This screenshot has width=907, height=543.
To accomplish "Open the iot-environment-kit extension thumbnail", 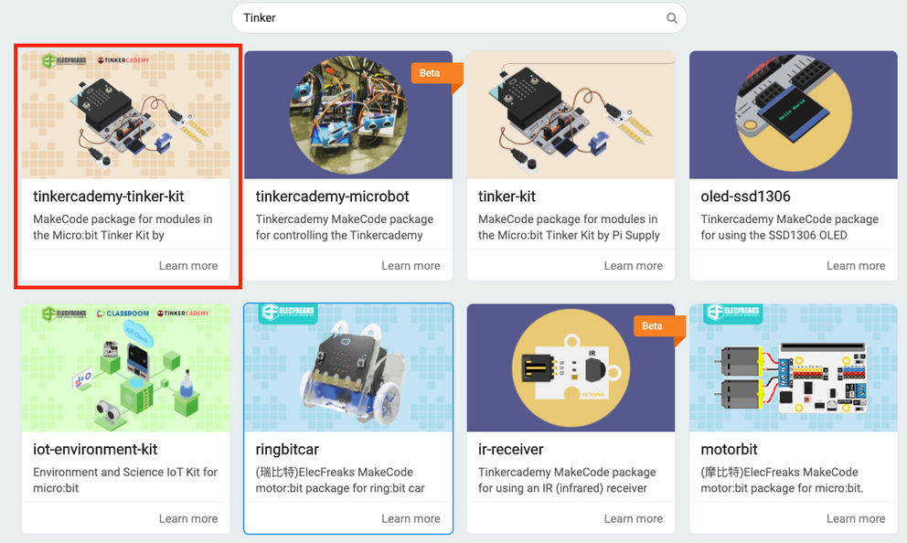I will [125, 367].
